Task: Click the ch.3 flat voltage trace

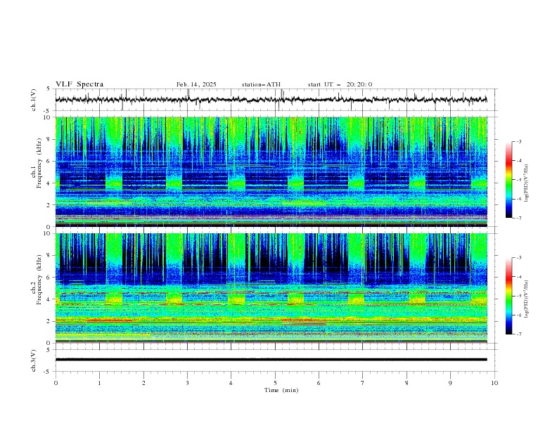Action: click(x=271, y=360)
